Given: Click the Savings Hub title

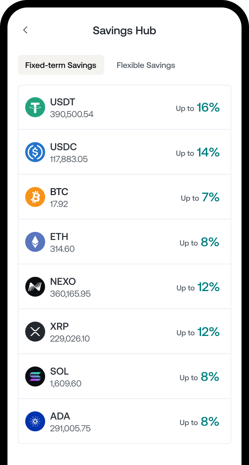Looking at the screenshot, I should pos(124,31).
